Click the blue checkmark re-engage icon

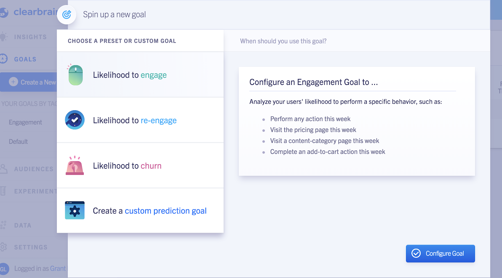(75, 120)
